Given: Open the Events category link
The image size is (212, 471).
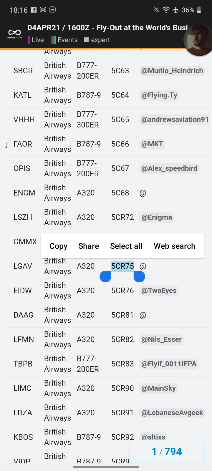Looking at the screenshot, I should pyautogui.click(x=64, y=40).
